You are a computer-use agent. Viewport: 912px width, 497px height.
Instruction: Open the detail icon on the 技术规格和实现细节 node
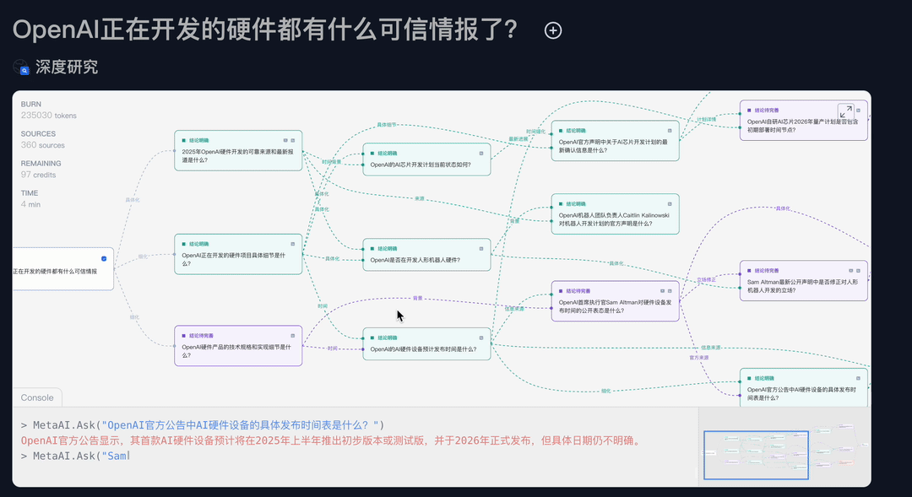tap(292, 335)
